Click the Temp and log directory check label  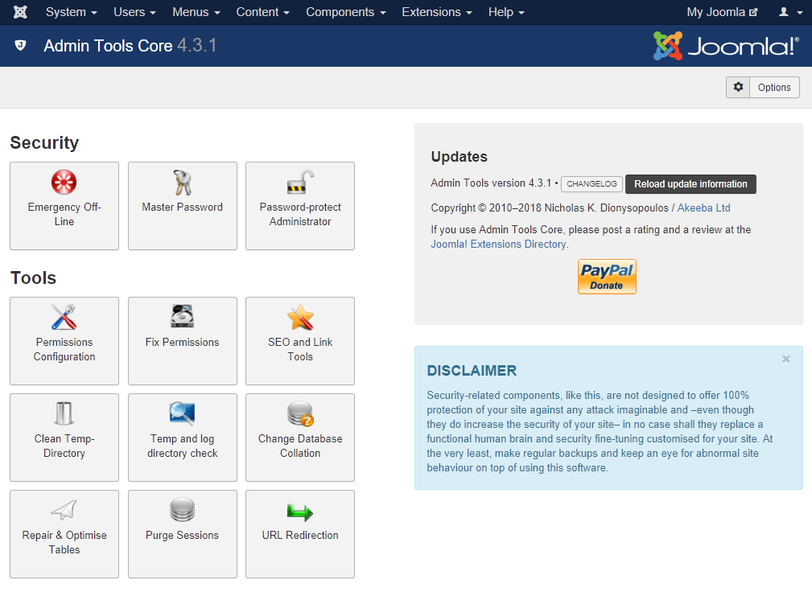(183, 446)
